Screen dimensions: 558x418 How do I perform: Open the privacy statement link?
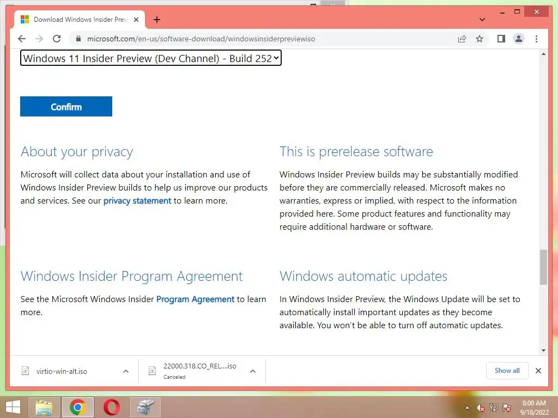(x=137, y=201)
